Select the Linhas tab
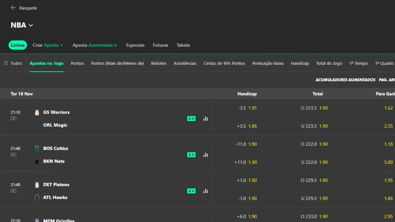 point(17,45)
